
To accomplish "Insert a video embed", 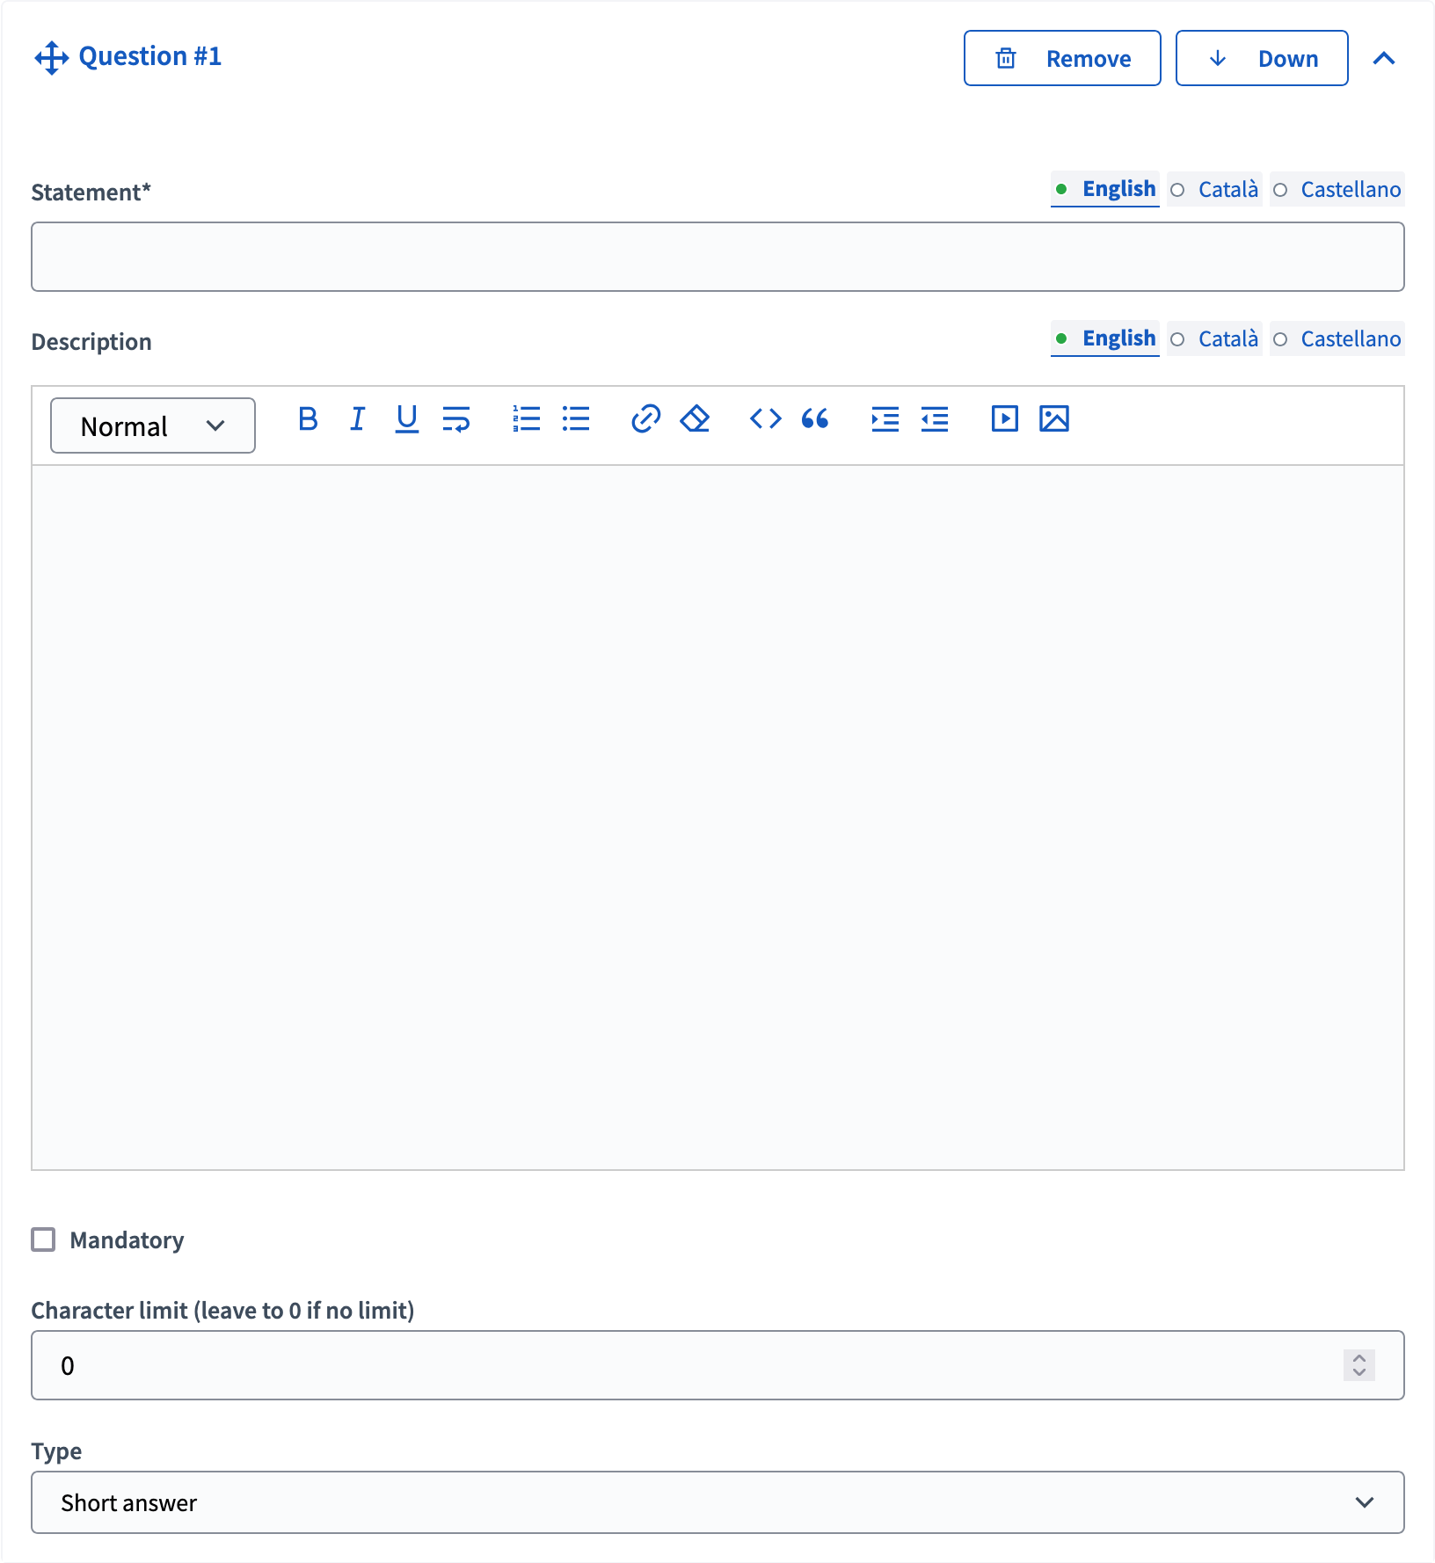I will pos(1003,419).
